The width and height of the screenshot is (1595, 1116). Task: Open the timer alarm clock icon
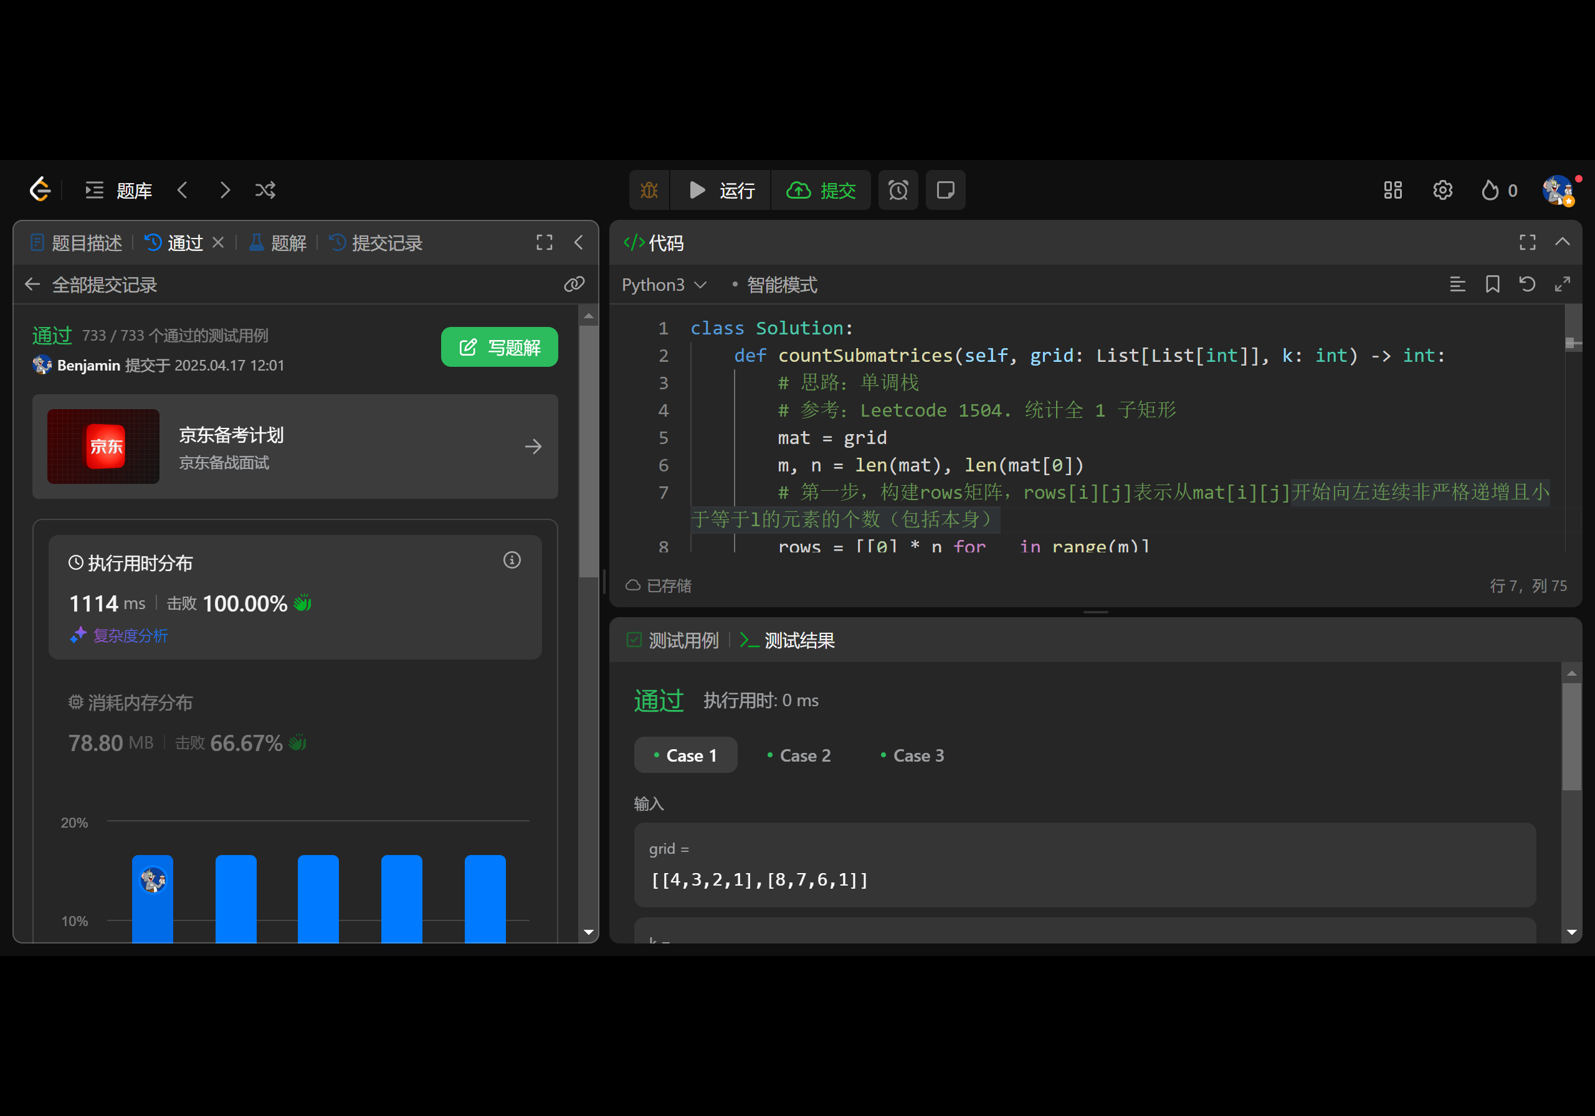tap(898, 191)
